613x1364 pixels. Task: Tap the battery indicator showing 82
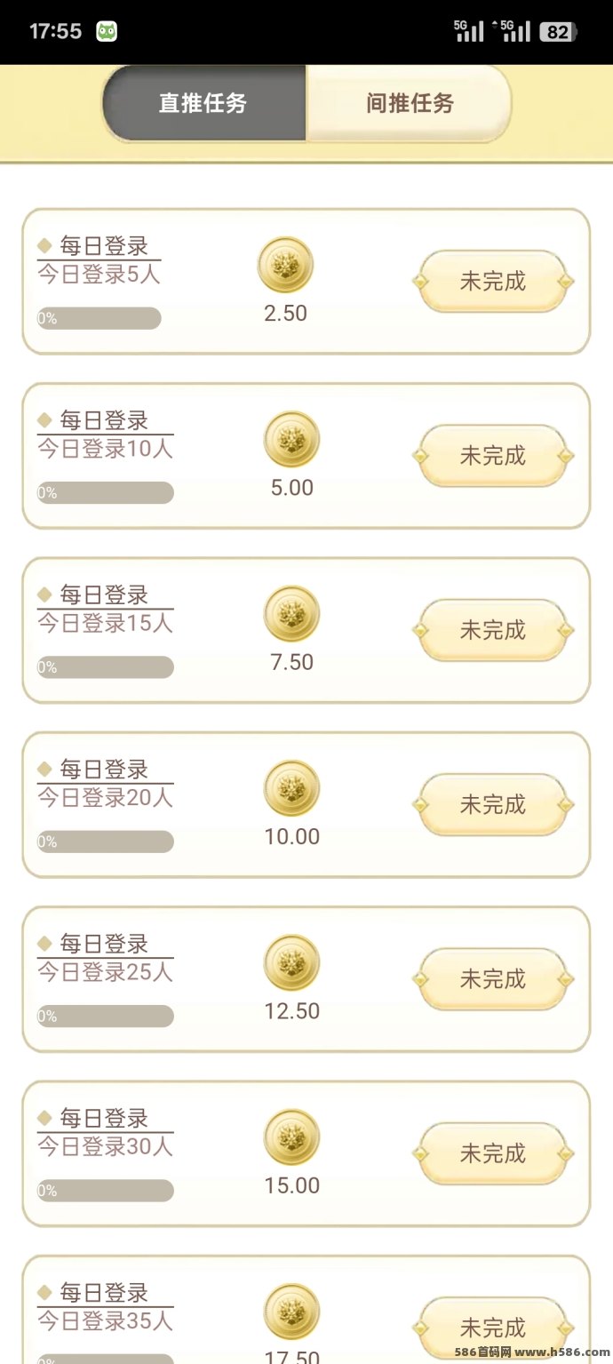[x=558, y=32]
